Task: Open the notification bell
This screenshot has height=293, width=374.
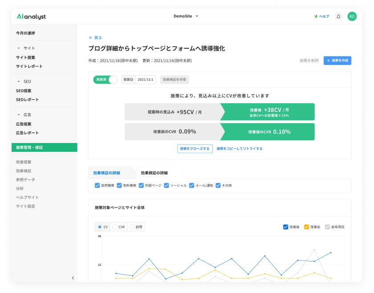Action: 338,16
